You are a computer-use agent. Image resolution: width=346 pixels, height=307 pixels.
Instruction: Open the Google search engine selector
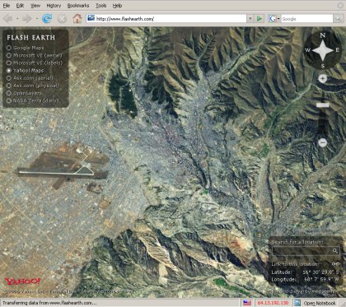coord(274,19)
